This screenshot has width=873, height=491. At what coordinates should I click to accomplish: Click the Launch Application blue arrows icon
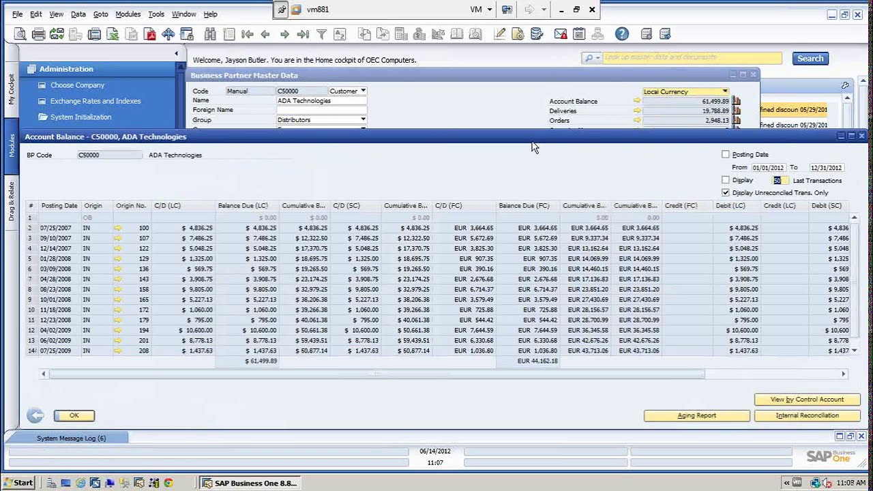[x=168, y=34]
